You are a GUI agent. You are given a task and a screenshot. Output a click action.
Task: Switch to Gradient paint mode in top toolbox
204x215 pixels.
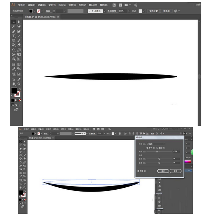click(16, 100)
